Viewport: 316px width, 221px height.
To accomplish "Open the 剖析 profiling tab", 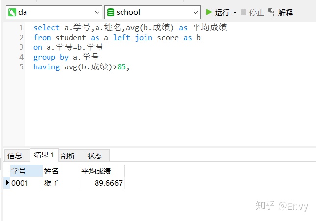I will (71, 155).
